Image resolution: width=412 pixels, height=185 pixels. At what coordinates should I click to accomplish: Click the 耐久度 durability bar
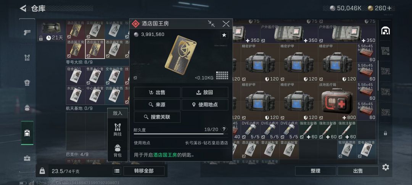pyautogui.click(x=179, y=134)
